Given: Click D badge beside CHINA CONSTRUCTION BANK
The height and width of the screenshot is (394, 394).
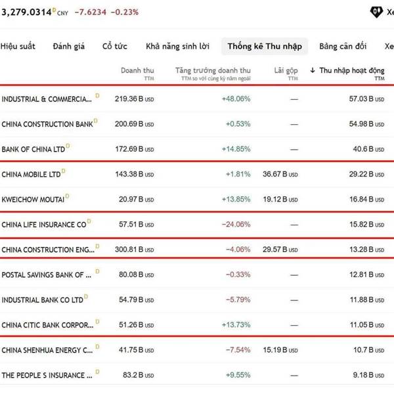Looking at the screenshot, I should click(95, 120).
